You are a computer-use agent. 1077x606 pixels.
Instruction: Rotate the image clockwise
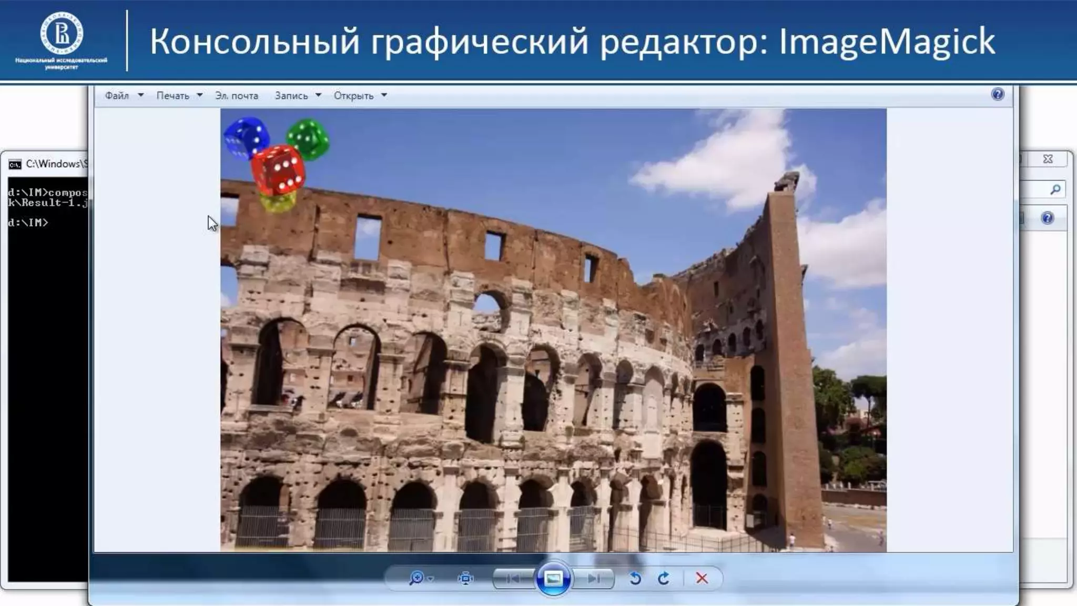[x=664, y=579]
